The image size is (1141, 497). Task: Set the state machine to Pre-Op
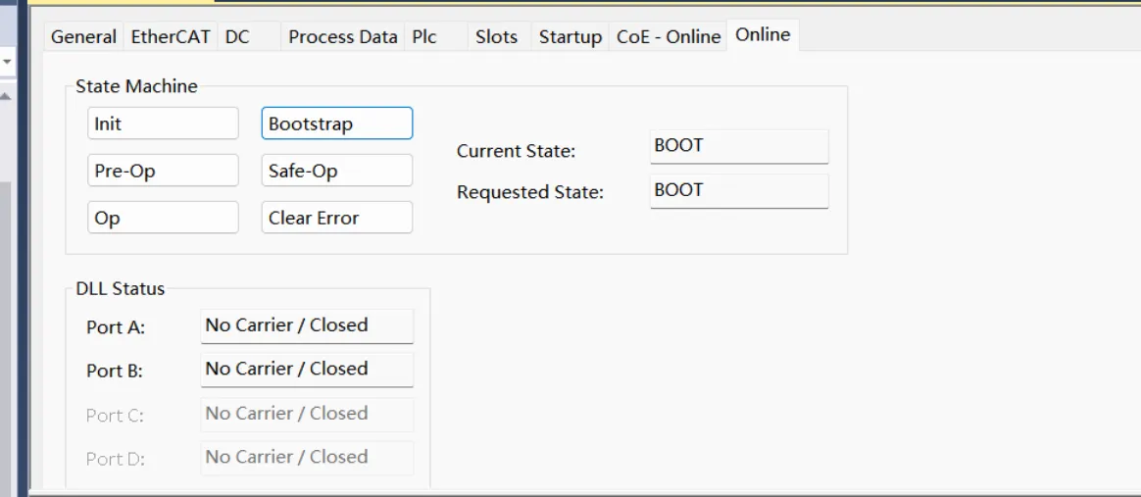click(163, 171)
